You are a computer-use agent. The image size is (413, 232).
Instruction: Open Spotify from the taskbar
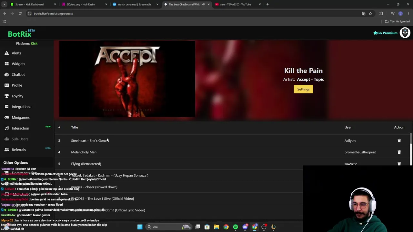(236, 227)
